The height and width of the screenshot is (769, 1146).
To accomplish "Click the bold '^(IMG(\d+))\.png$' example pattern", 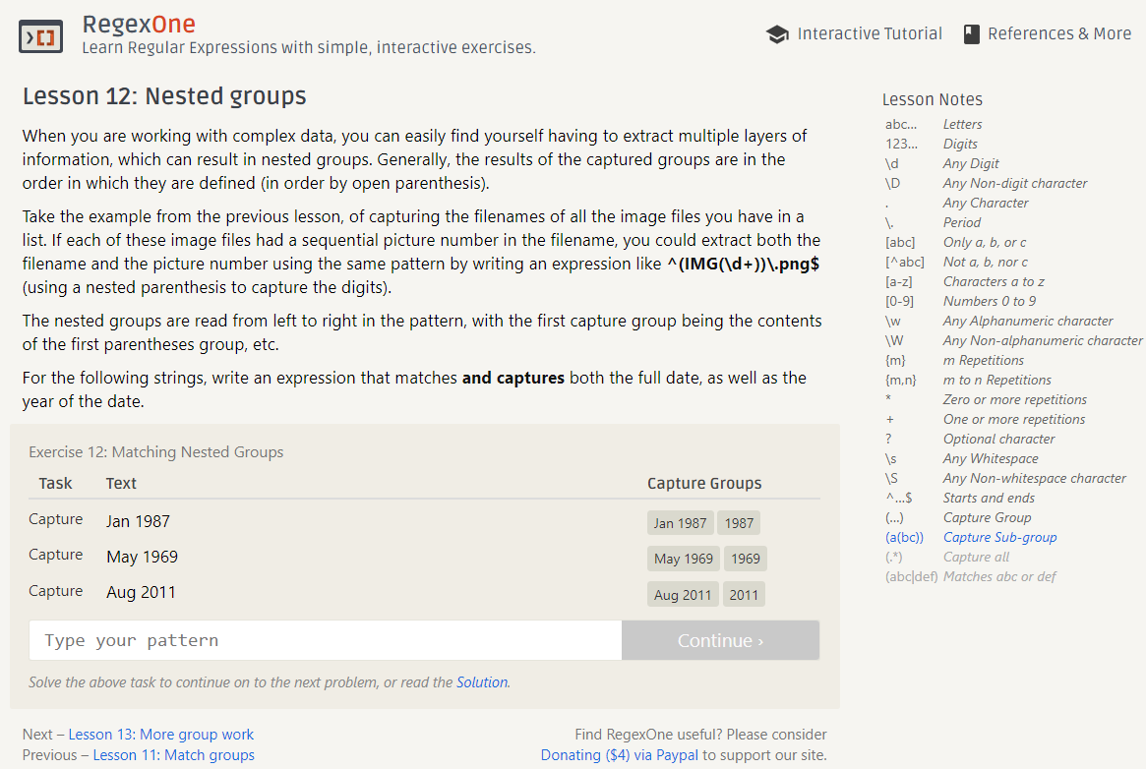I will pos(744,264).
